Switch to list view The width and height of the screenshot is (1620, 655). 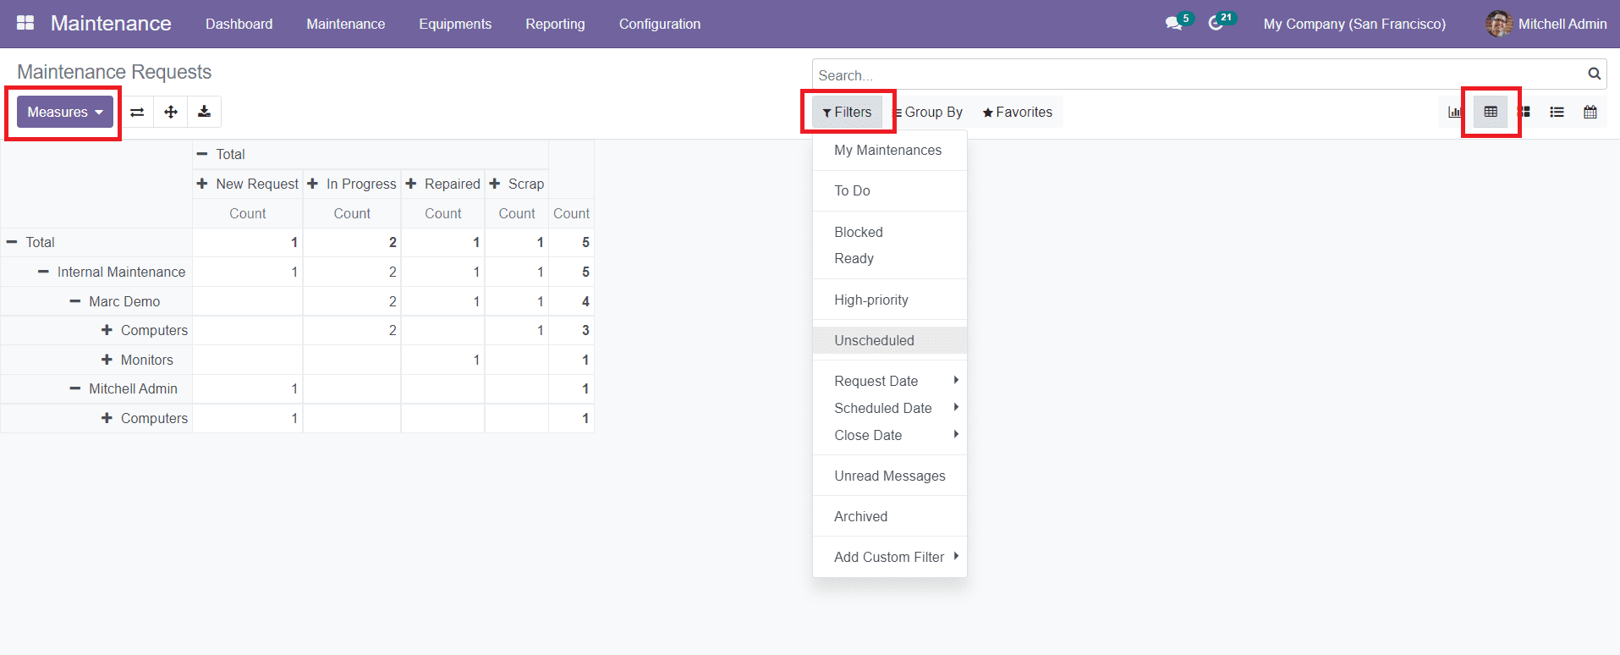pos(1557,112)
